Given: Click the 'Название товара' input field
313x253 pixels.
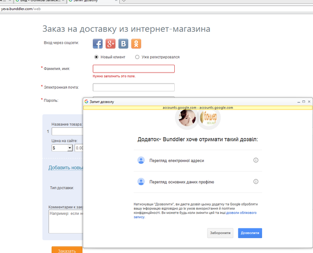Looking at the screenshot, I should [x=67, y=131].
